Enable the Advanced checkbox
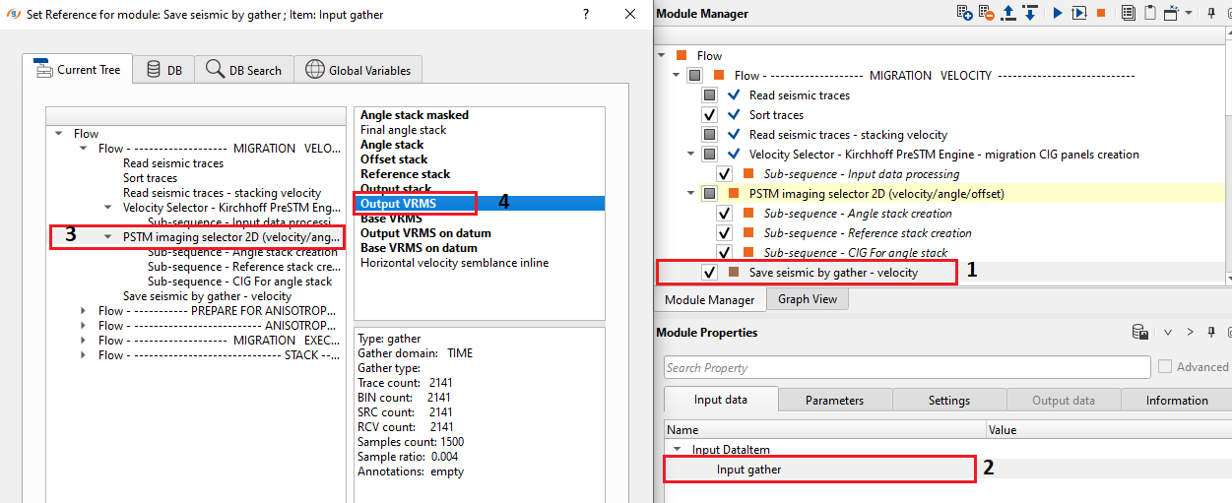This screenshot has height=503, width=1232. tap(1166, 367)
